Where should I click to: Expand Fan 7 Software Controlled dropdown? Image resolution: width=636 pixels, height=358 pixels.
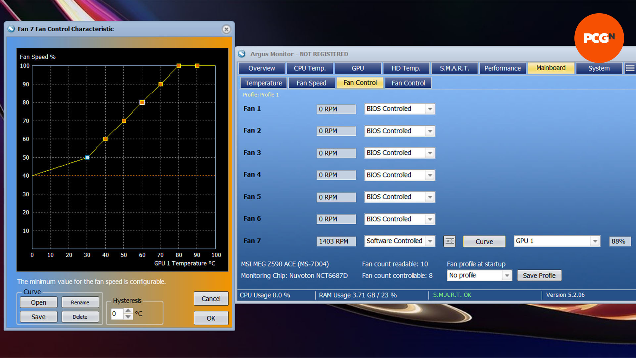coord(430,241)
